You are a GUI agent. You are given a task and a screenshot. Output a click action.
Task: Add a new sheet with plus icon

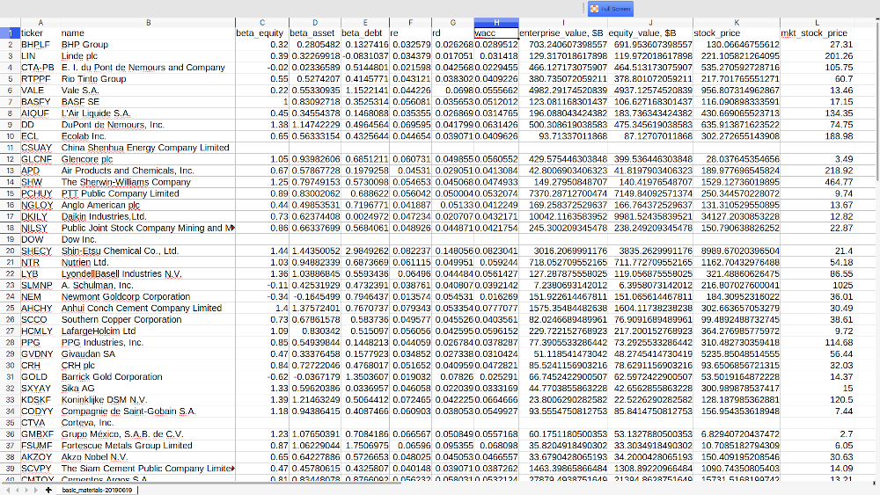48,490
